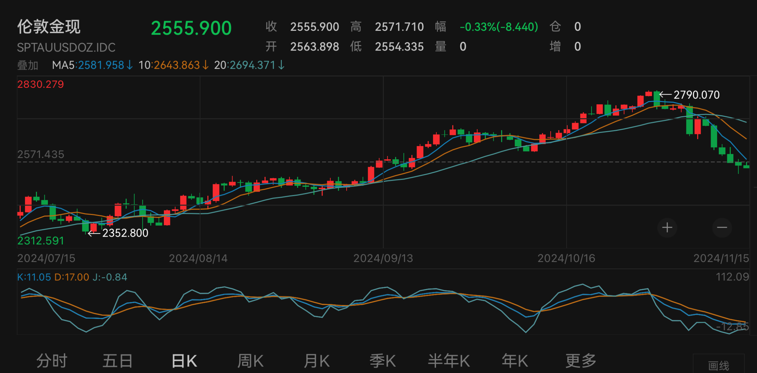The height and width of the screenshot is (373, 757).
Task: Open the 更多 more periods menu
Action: click(581, 361)
